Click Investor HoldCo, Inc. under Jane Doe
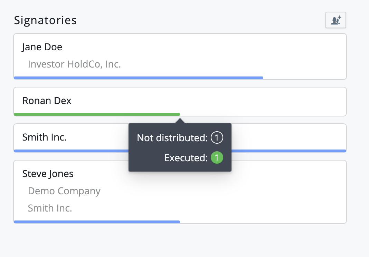This screenshot has height=257, width=369. [x=74, y=64]
